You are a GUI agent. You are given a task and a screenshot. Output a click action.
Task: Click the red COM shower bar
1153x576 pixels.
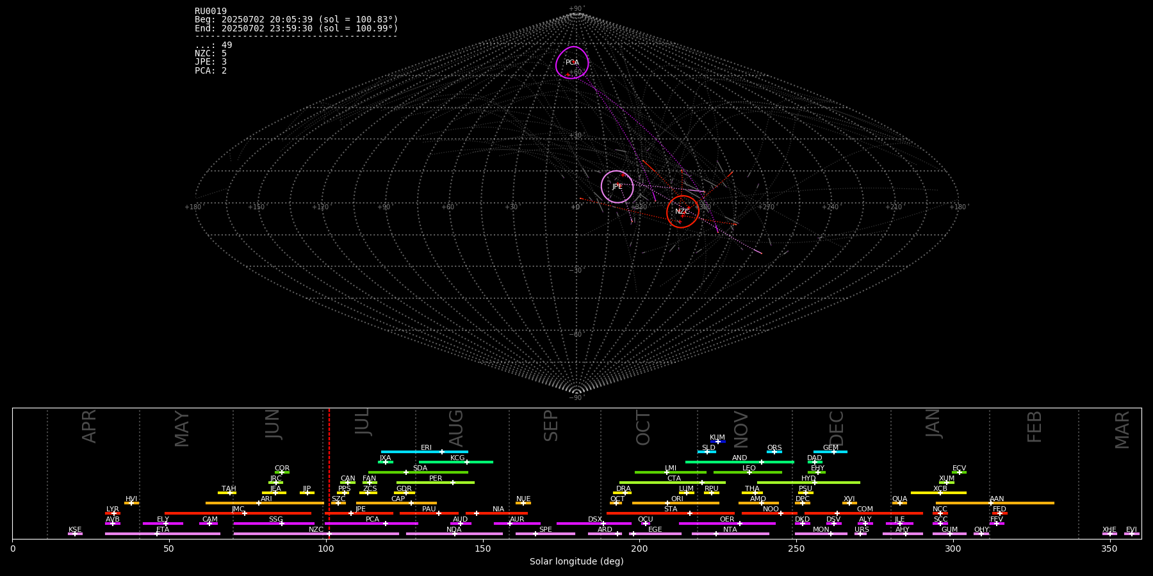click(864, 513)
